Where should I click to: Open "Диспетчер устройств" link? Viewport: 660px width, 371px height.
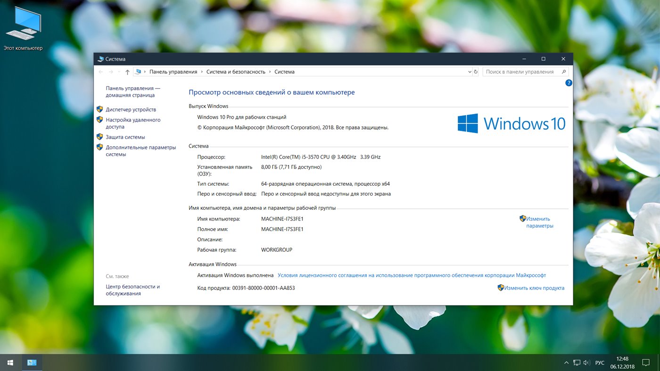pos(131,109)
